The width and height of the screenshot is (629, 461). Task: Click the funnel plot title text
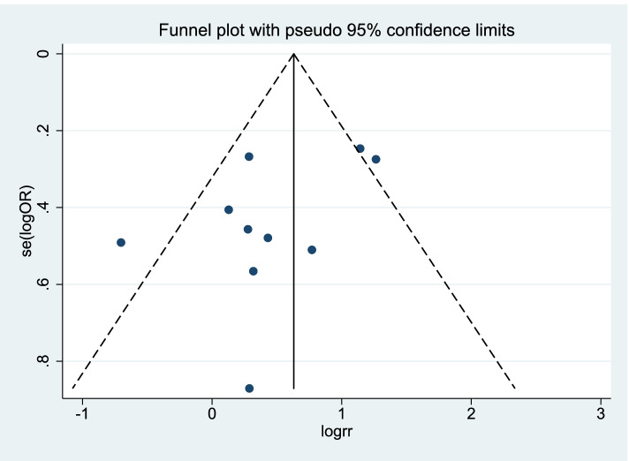tap(337, 32)
